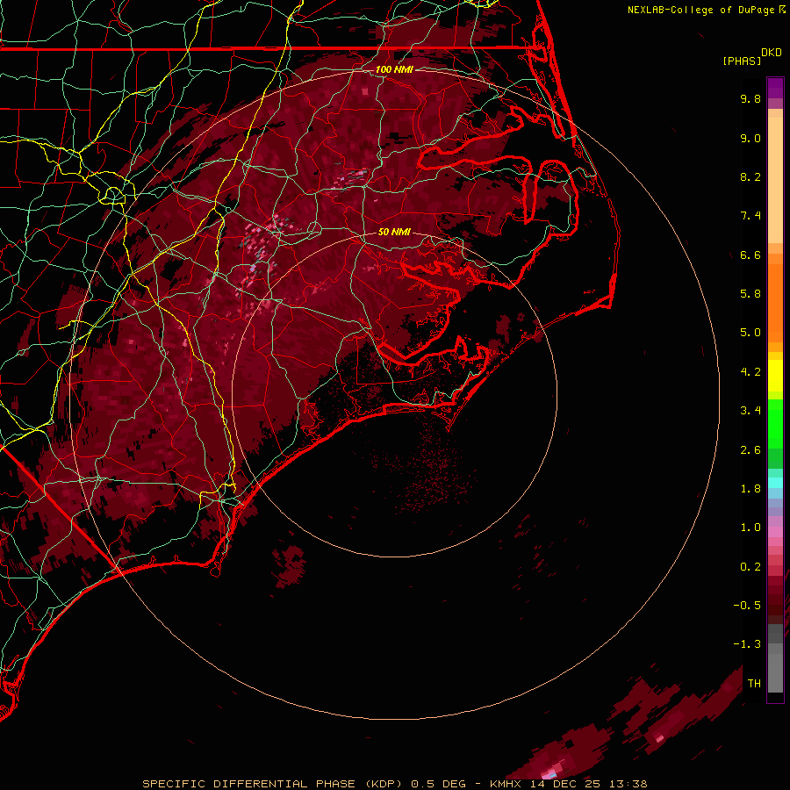Select the 4.2 scale value label
Image resolution: width=790 pixels, height=790 pixels.
tap(750, 372)
